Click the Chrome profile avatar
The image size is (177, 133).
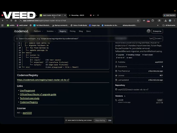pyautogui.click(x=170, y=21)
